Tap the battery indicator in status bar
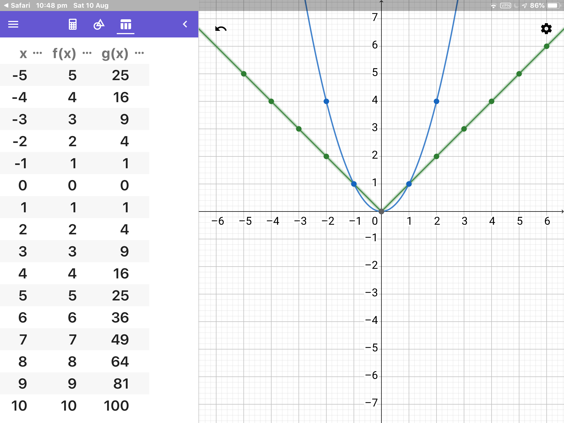 coord(554,6)
